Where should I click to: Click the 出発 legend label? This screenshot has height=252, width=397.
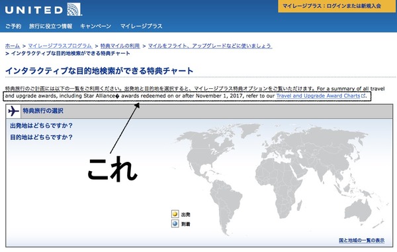click(x=185, y=215)
